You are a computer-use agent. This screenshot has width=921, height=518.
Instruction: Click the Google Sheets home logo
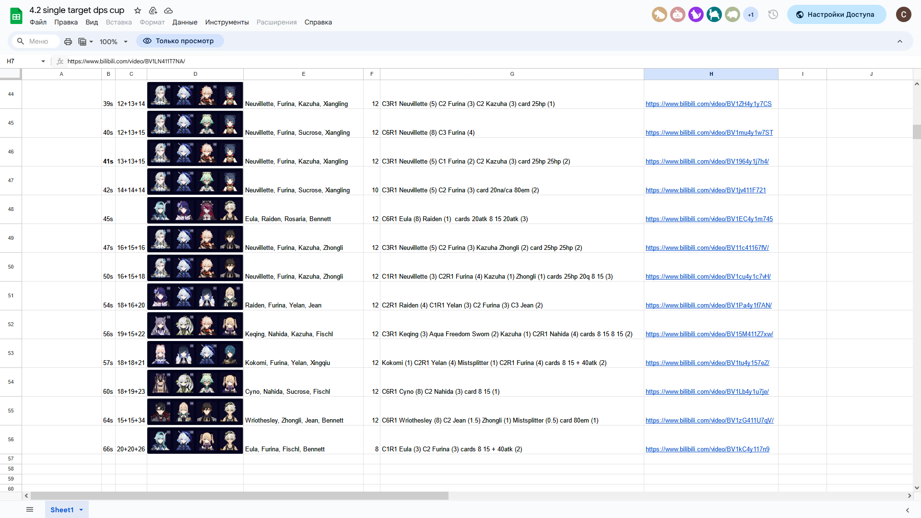[16, 16]
